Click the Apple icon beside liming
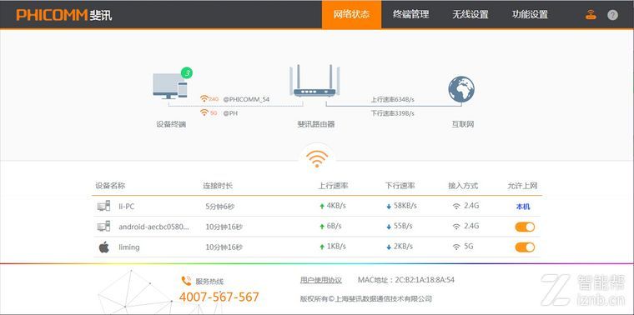This screenshot has height=315, width=634. tap(104, 247)
